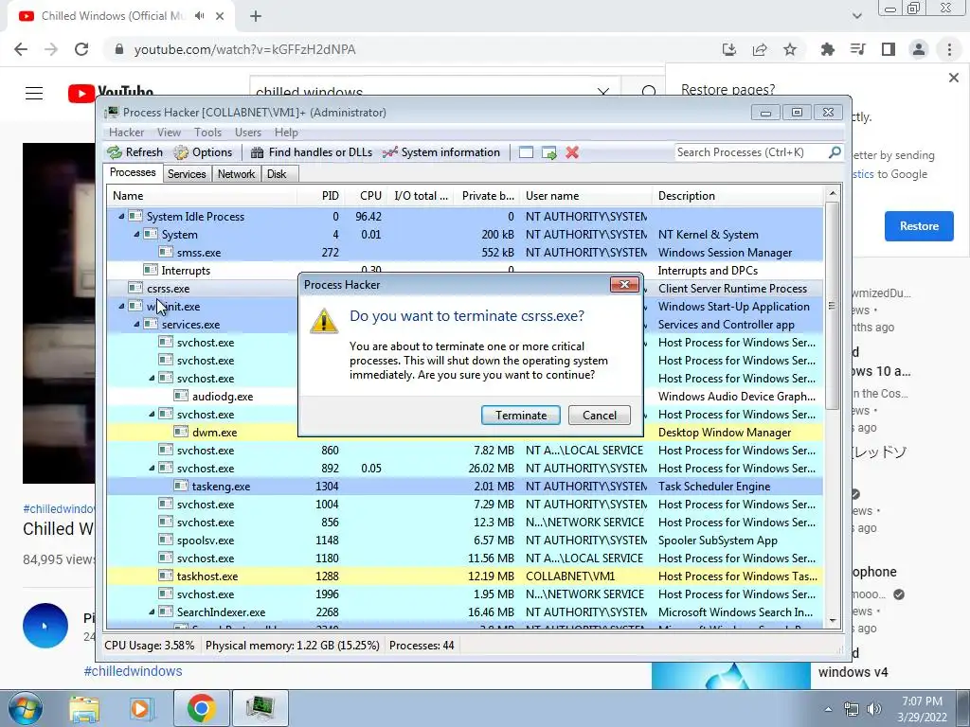Sort by the Description column header

click(x=737, y=196)
